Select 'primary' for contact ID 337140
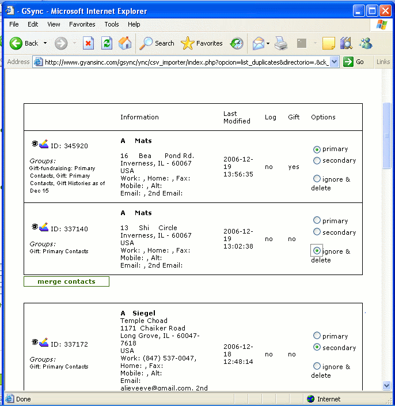The image size is (395, 406). point(317,220)
